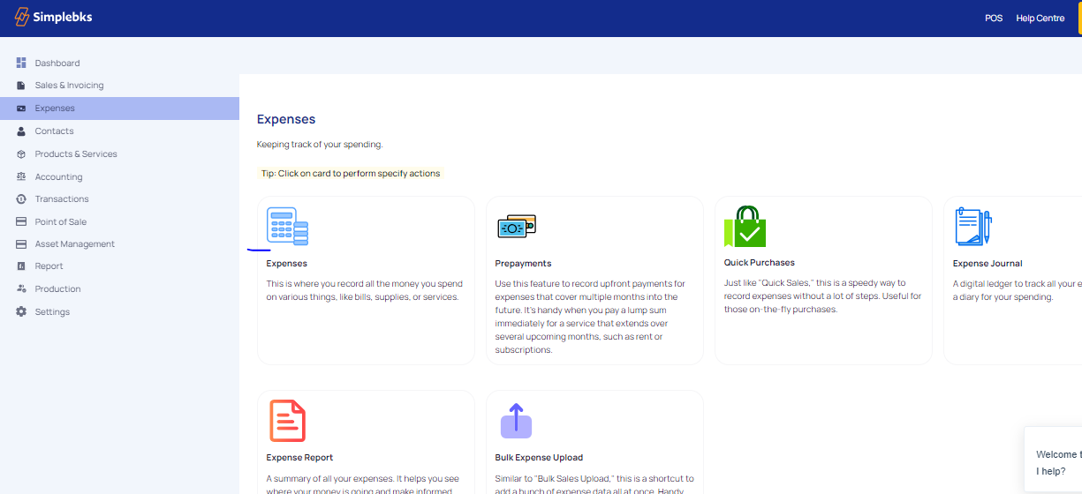Select Point of Sale sidebar item
The width and height of the screenshot is (1082, 494).
coord(61,222)
